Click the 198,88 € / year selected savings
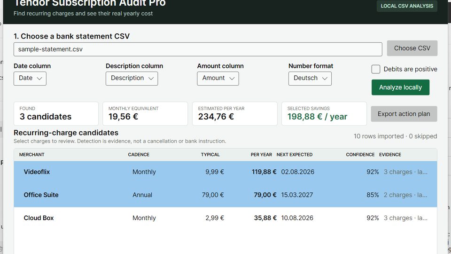Viewport: 451px width, 254px height. 317,117
